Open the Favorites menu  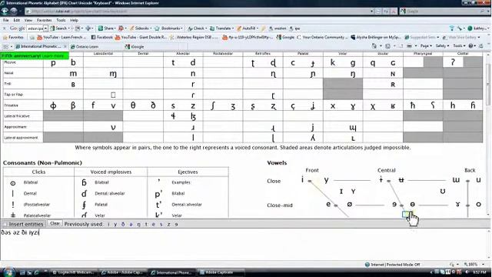(45, 20)
